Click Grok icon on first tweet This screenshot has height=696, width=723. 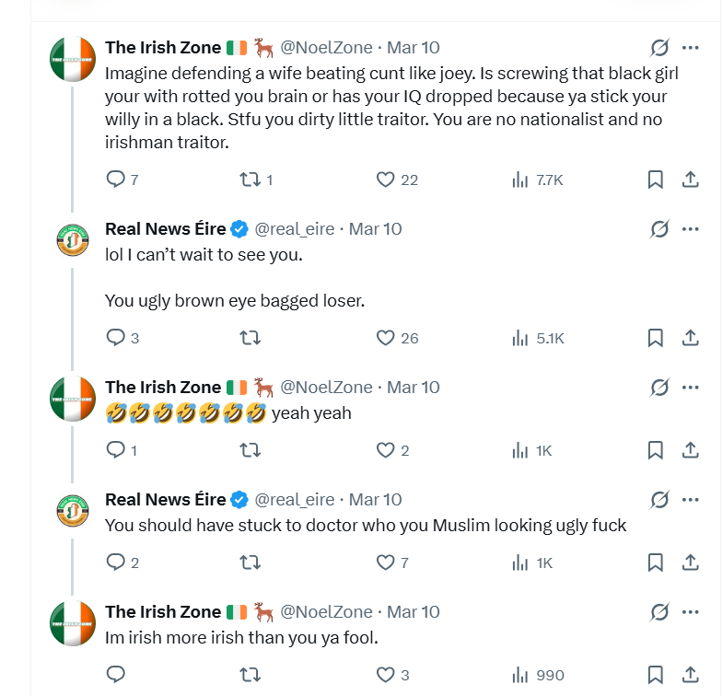coord(659,48)
